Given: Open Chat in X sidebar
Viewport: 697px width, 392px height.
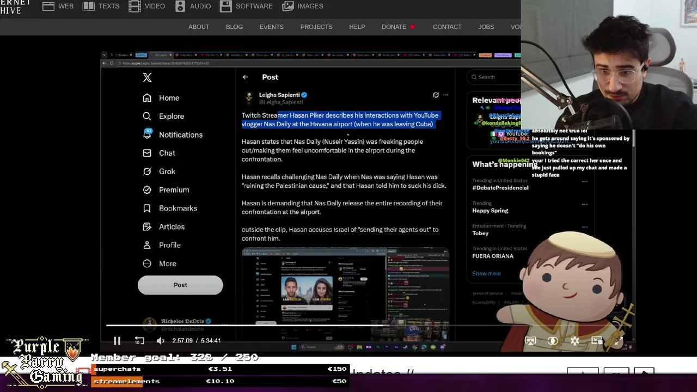Looking at the screenshot, I should tap(159, 153).
